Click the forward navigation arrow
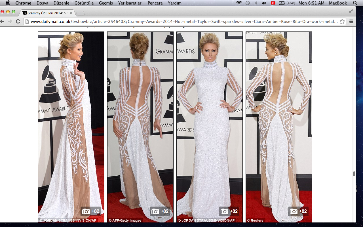The image size is (363, 227). 10,21
